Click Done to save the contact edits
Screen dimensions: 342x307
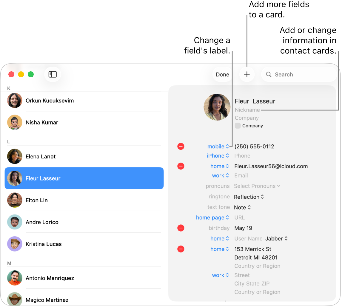[222, 74]
